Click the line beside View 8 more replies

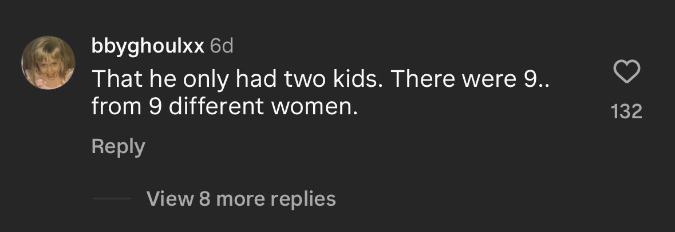tap(112, 199)
